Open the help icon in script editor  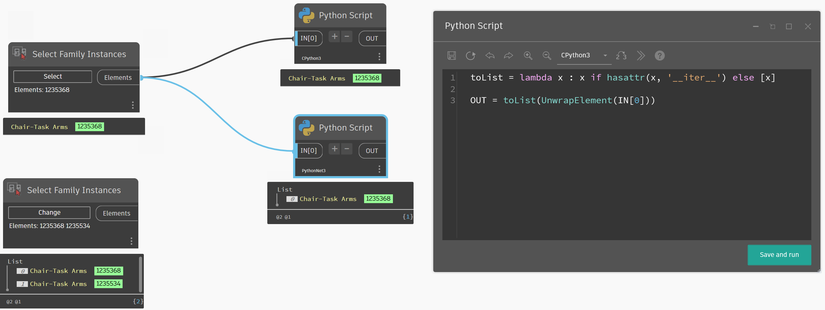[659, 56]
